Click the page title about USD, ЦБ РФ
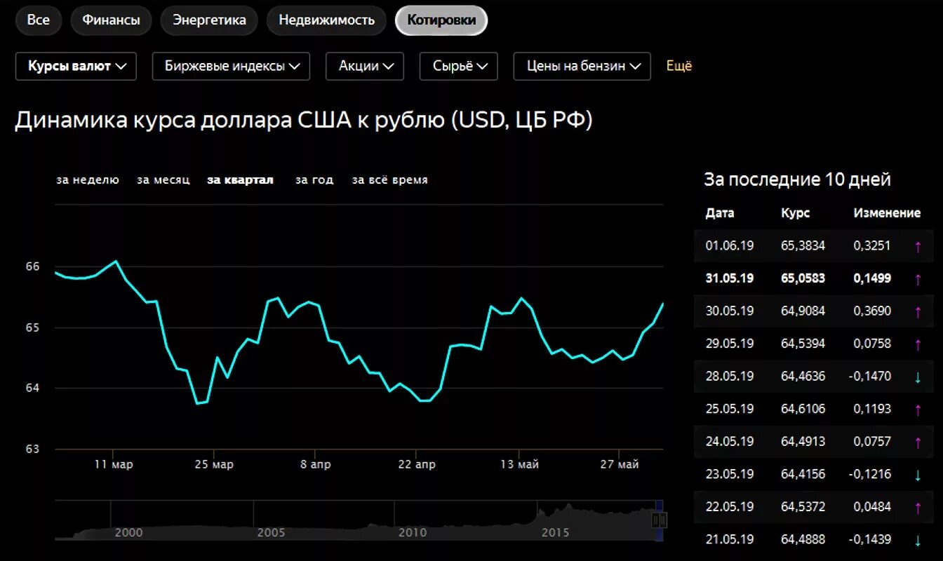Viewport: 943px width, 561px height. tap(304, 121)
